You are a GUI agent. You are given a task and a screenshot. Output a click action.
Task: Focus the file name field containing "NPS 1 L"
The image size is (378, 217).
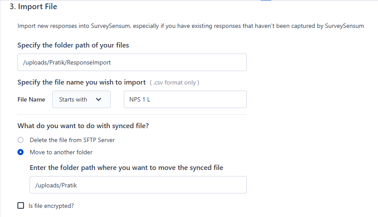tap(185, 99)
